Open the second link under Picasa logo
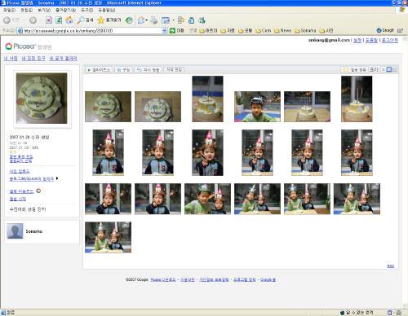Screen dimensions: 408x316 33,59
